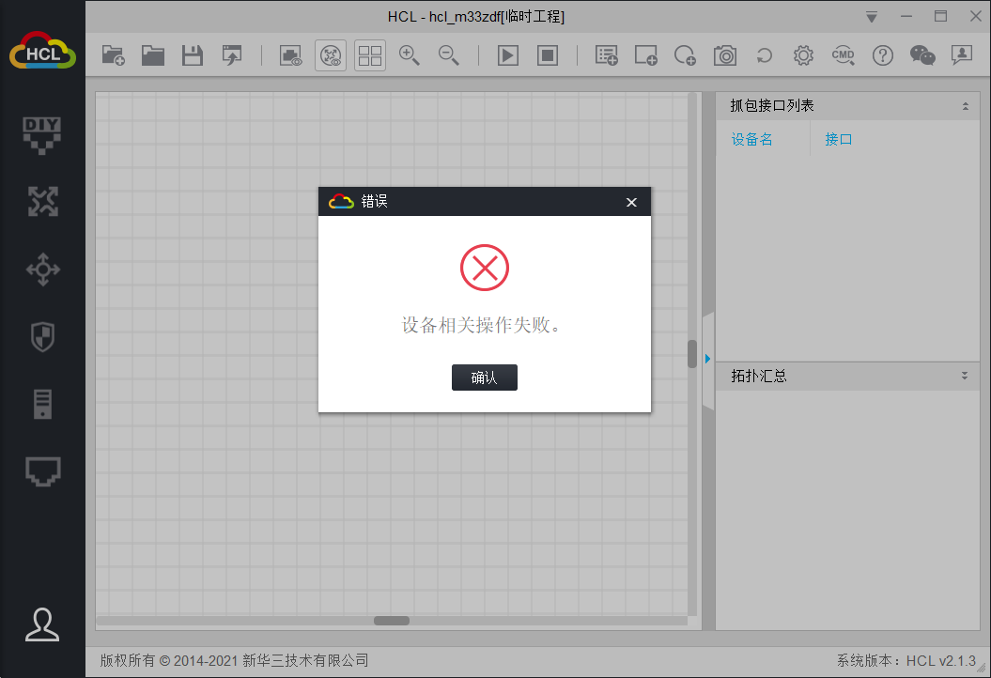Stop all devices with the stop button
Viewport: 991px width, 678px height.
(x=548, y=55)
